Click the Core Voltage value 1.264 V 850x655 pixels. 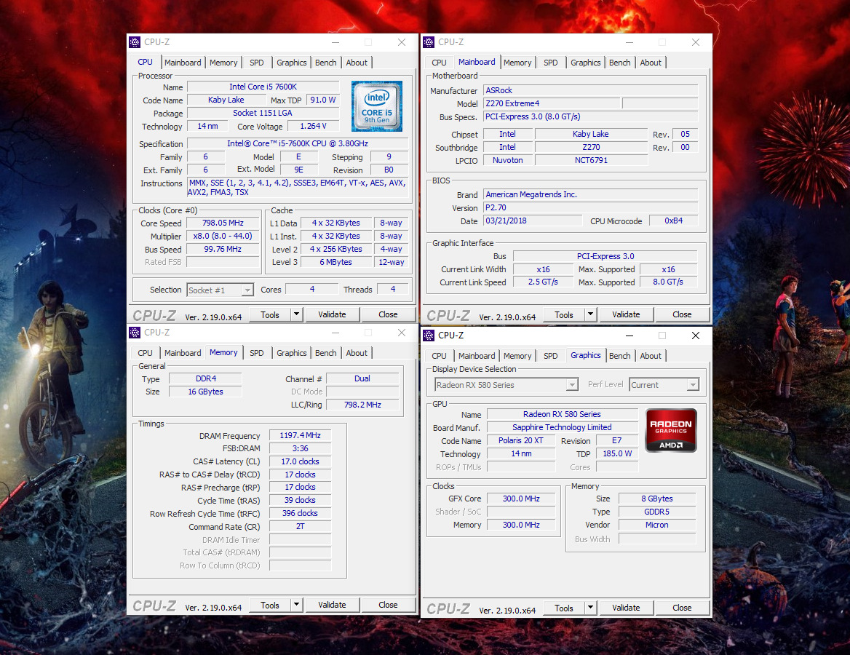coord(314,126)
